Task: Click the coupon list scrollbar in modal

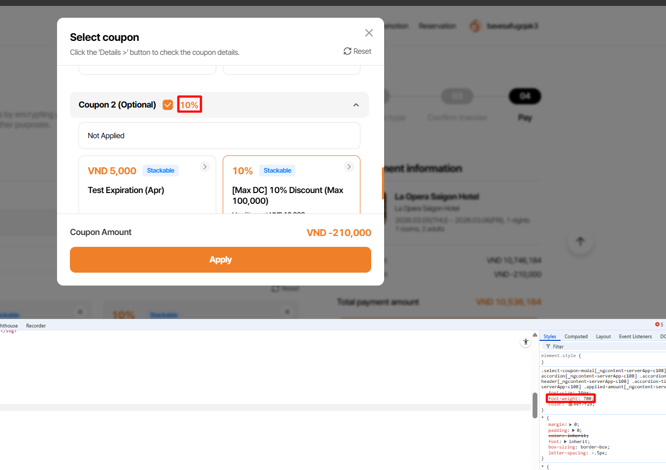Action: 383,183
